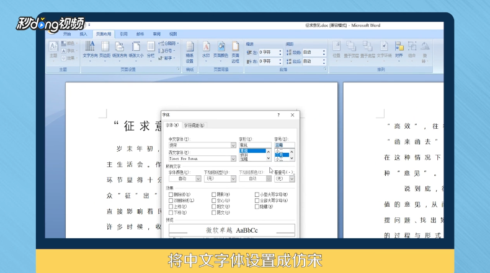This screenshot has width=490, height=273.
Task: Click the 字号 font size input field
Action: pos(284,145)
